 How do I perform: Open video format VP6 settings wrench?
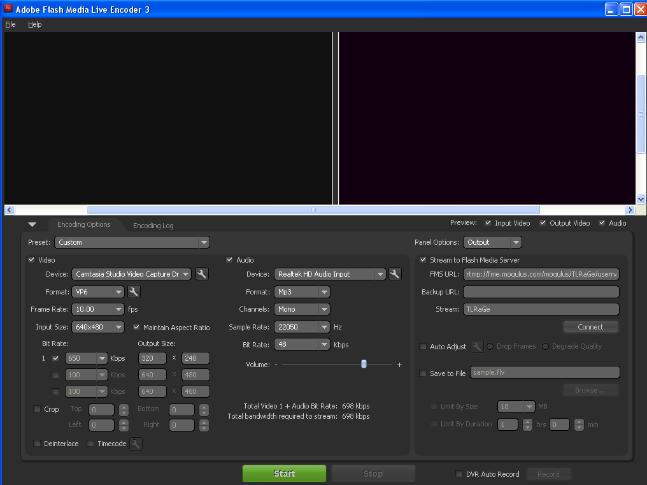(x=134, y=292)
